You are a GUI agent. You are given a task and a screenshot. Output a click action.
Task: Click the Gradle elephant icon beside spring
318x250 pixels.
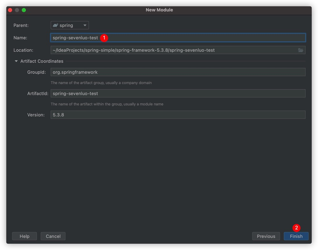pos(55,25)
